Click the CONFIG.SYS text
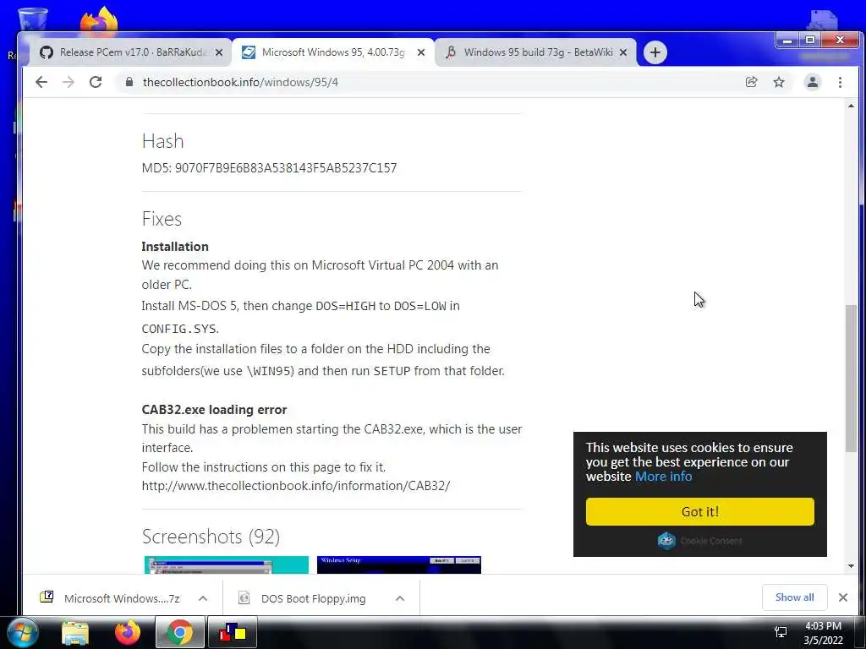Screen dimensions: 866x649 pyautogui.click(x=180, y=329)
